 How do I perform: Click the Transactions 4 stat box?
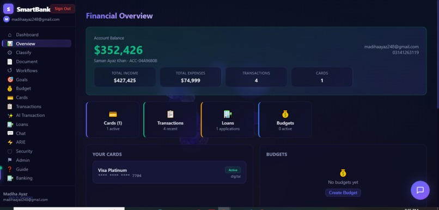click(256, 77)
